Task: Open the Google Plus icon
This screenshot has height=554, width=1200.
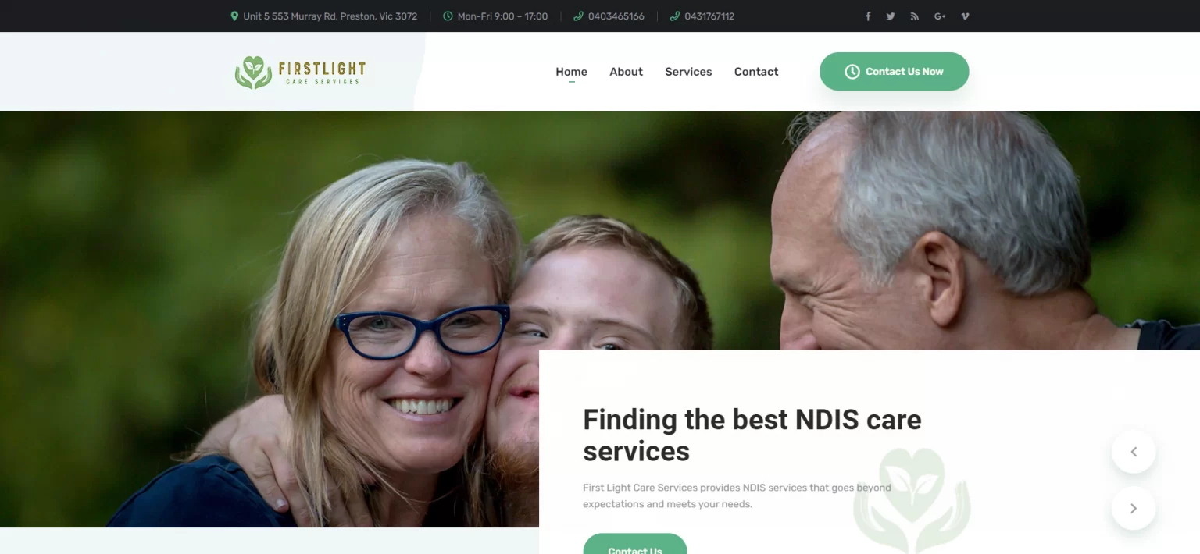Action: (940, 16)
